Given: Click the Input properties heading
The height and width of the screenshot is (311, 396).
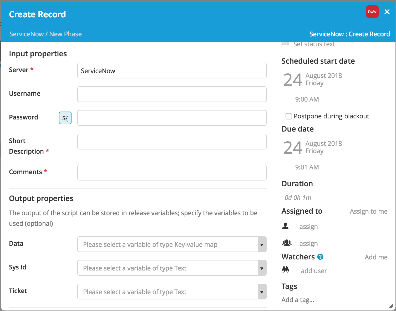Looking at the screenshot, I should (x=38, y=54).
